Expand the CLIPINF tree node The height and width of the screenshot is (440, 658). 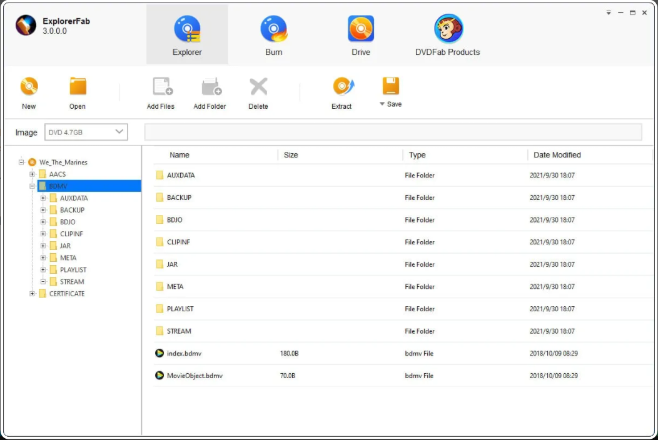[43, 234]
